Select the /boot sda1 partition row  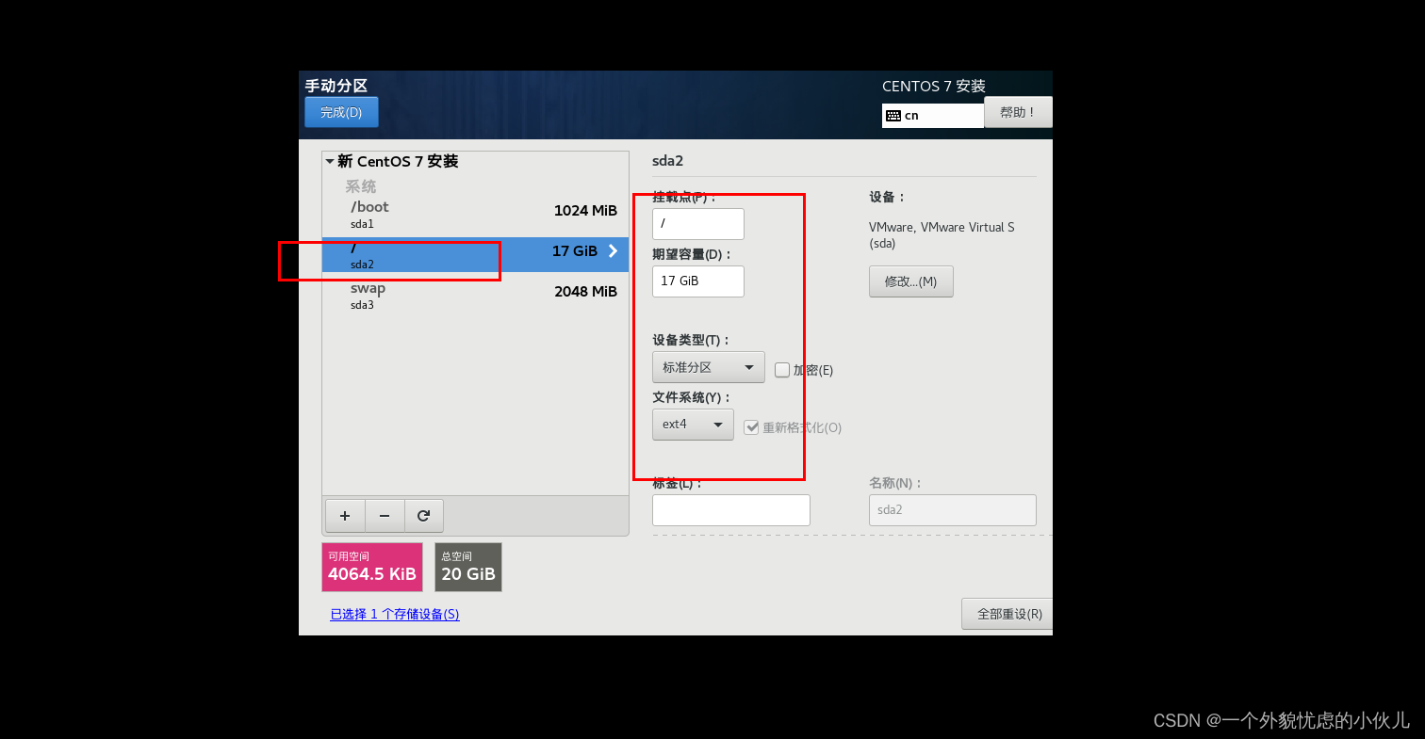[x=475, y=215]
